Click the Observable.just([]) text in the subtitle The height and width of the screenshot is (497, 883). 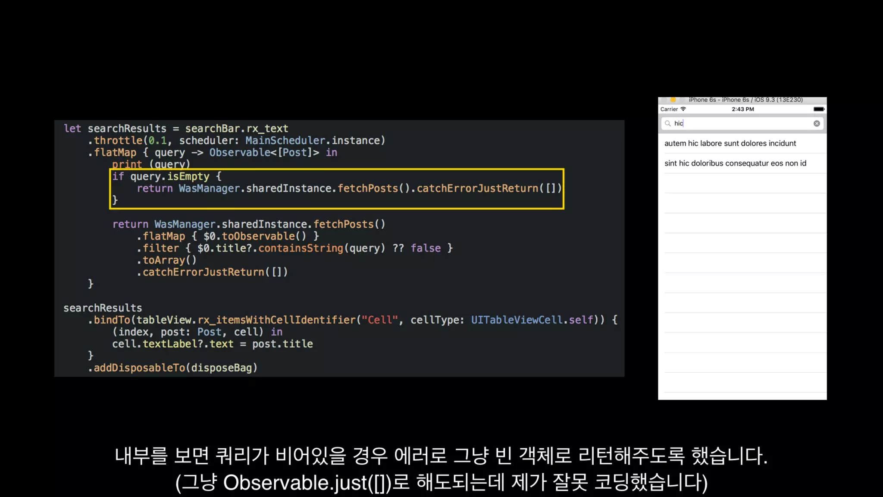click(307, 482)
